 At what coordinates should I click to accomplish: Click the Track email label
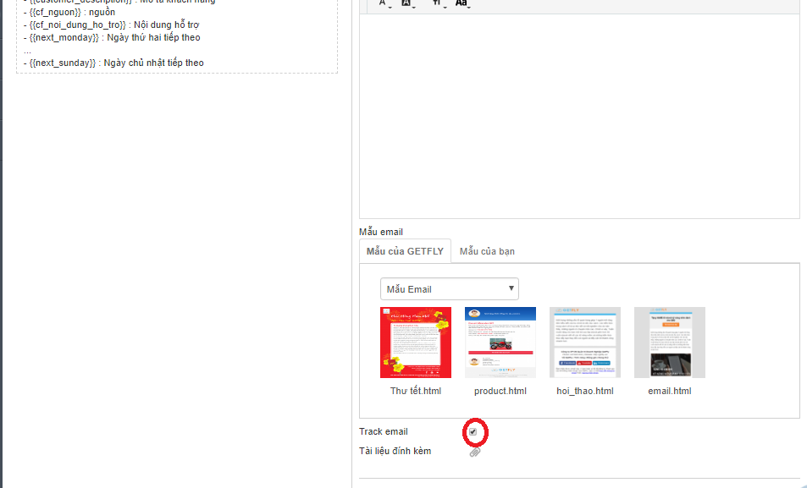pos(384,431)
